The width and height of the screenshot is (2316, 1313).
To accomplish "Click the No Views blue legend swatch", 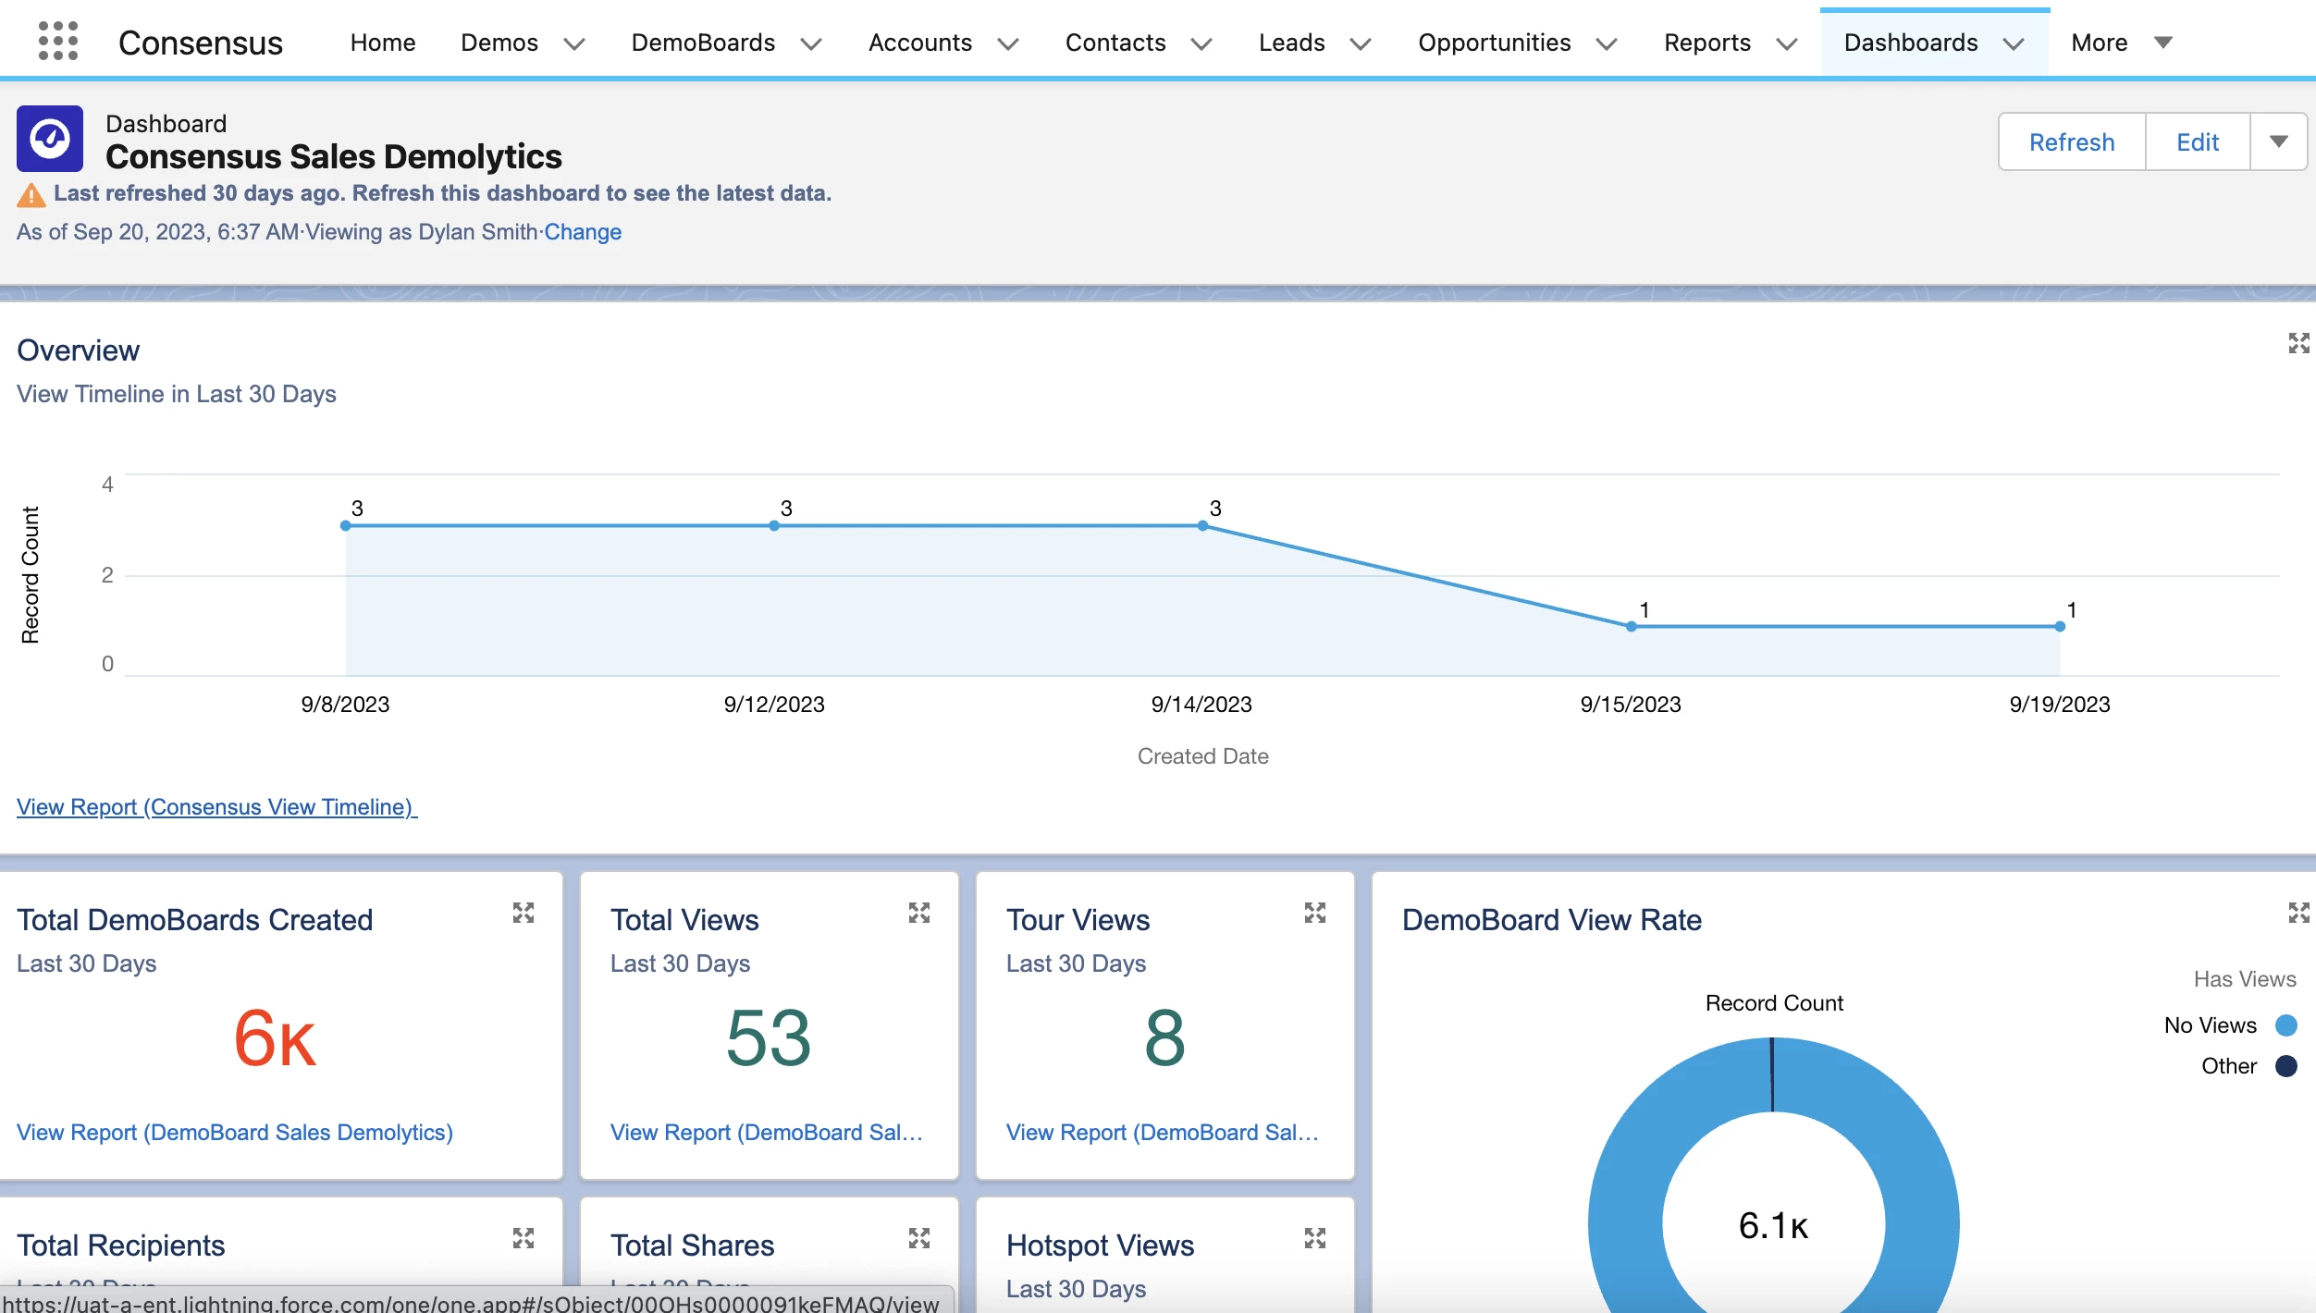I will [x=2285, y=1025].
